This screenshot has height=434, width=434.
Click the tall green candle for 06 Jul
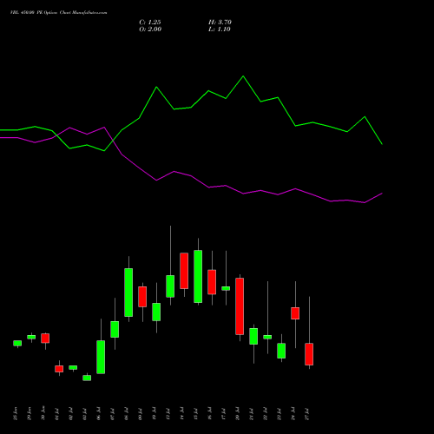[101, 357]
